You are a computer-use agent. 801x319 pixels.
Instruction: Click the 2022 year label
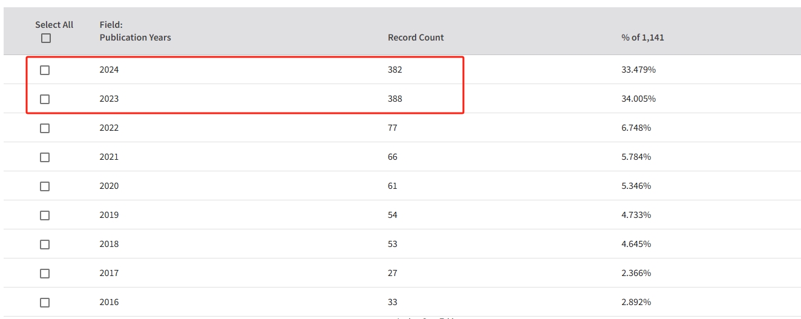pos(109,128)
